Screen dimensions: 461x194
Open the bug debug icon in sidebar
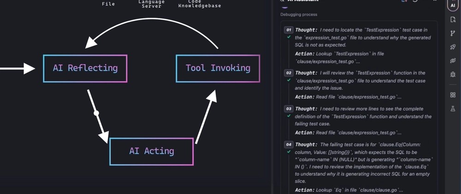coord(452,74)
